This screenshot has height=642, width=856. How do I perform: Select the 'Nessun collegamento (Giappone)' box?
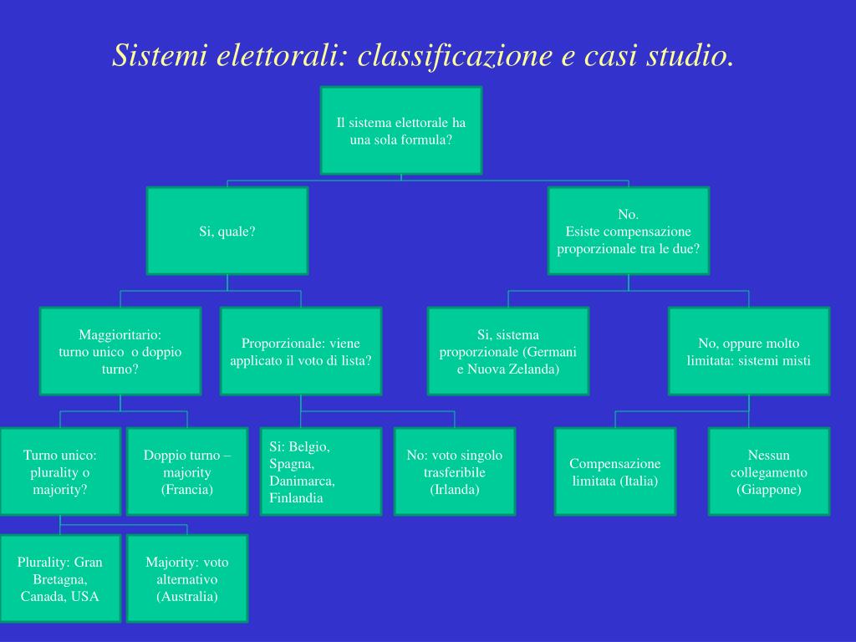pos(769,471)
